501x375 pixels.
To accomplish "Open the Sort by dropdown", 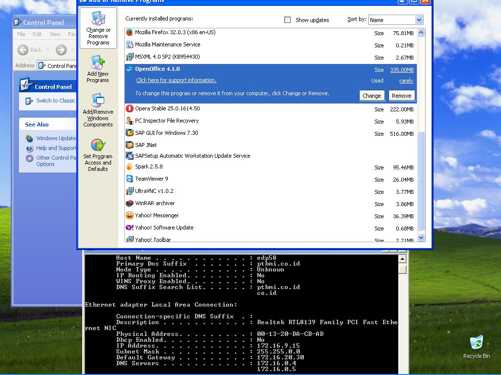I will 418,20.
